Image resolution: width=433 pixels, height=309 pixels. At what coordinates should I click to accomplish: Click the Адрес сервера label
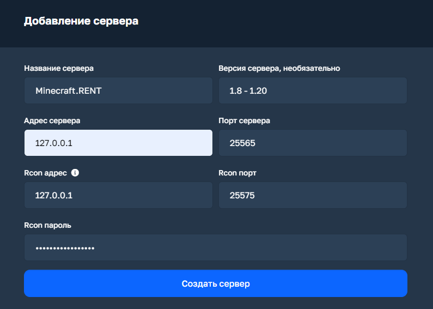coord(52,121)
